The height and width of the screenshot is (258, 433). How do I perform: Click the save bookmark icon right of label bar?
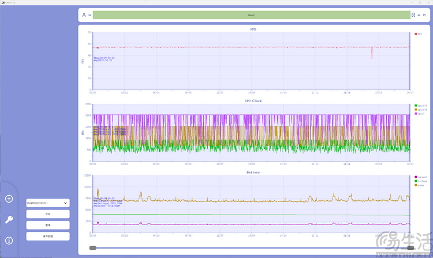pos(413,14)
